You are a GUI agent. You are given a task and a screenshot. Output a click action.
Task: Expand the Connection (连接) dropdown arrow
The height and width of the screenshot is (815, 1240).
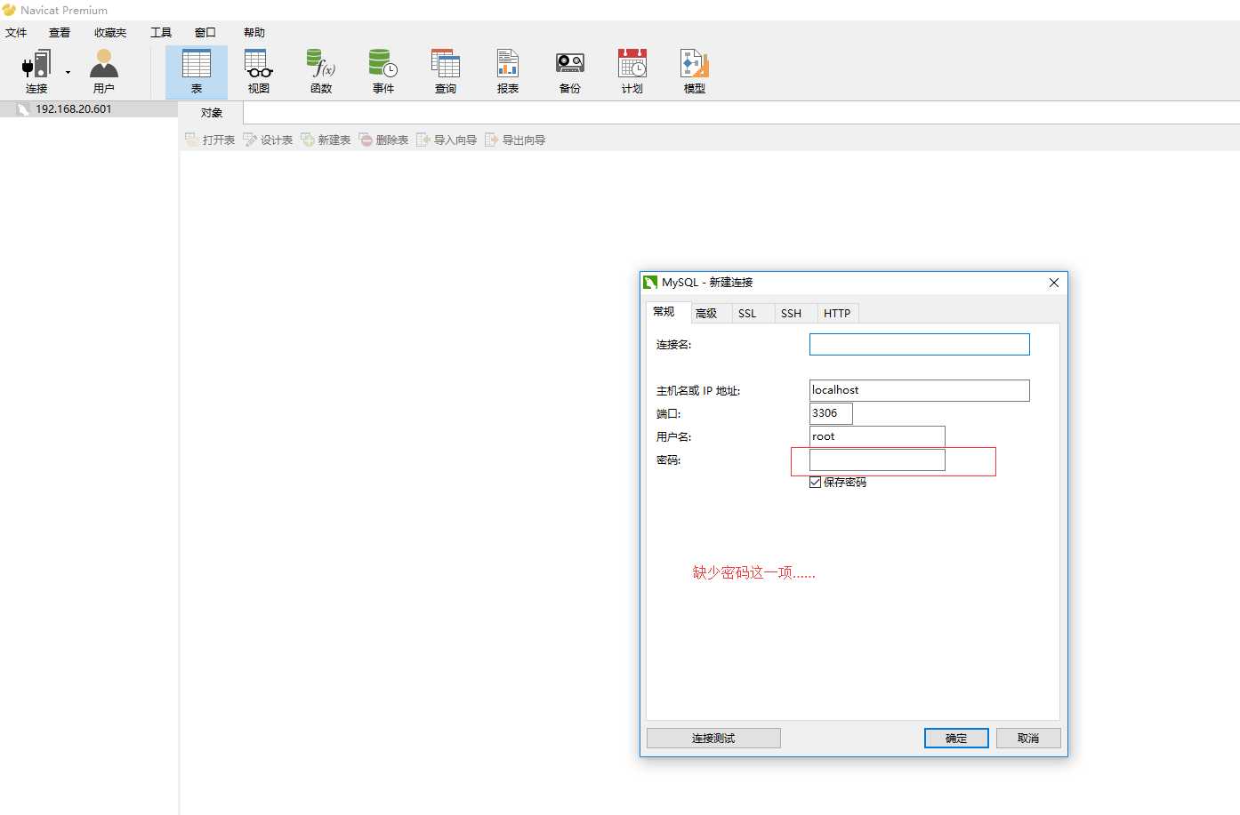click(x=68, y=73)
